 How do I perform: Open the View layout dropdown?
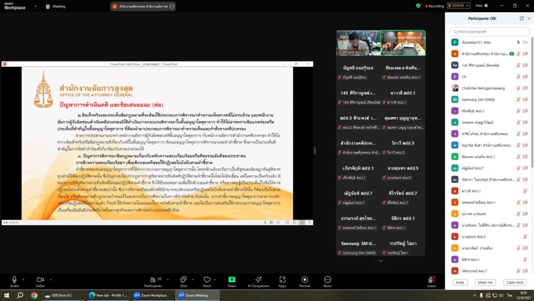pos(480,6)
